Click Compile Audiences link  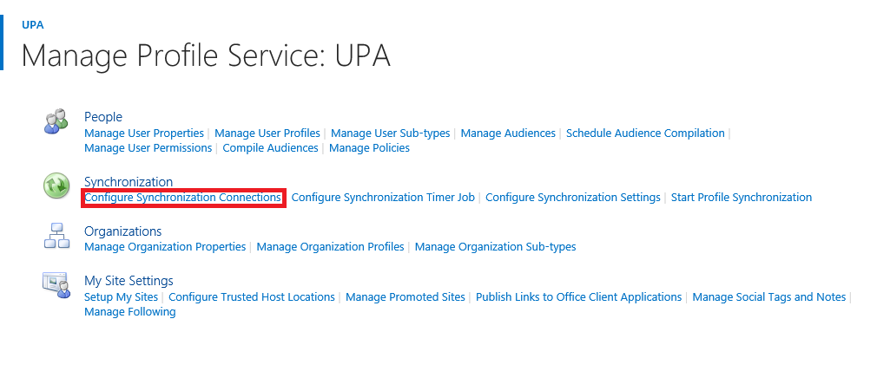(x=270, y=148)
